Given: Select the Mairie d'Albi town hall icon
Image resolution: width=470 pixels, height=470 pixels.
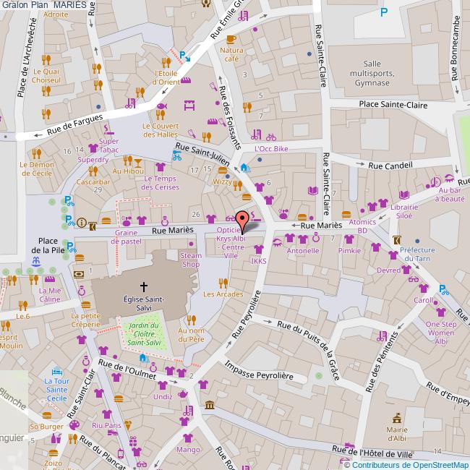Looking at the screenshot, I should [396, 417].
